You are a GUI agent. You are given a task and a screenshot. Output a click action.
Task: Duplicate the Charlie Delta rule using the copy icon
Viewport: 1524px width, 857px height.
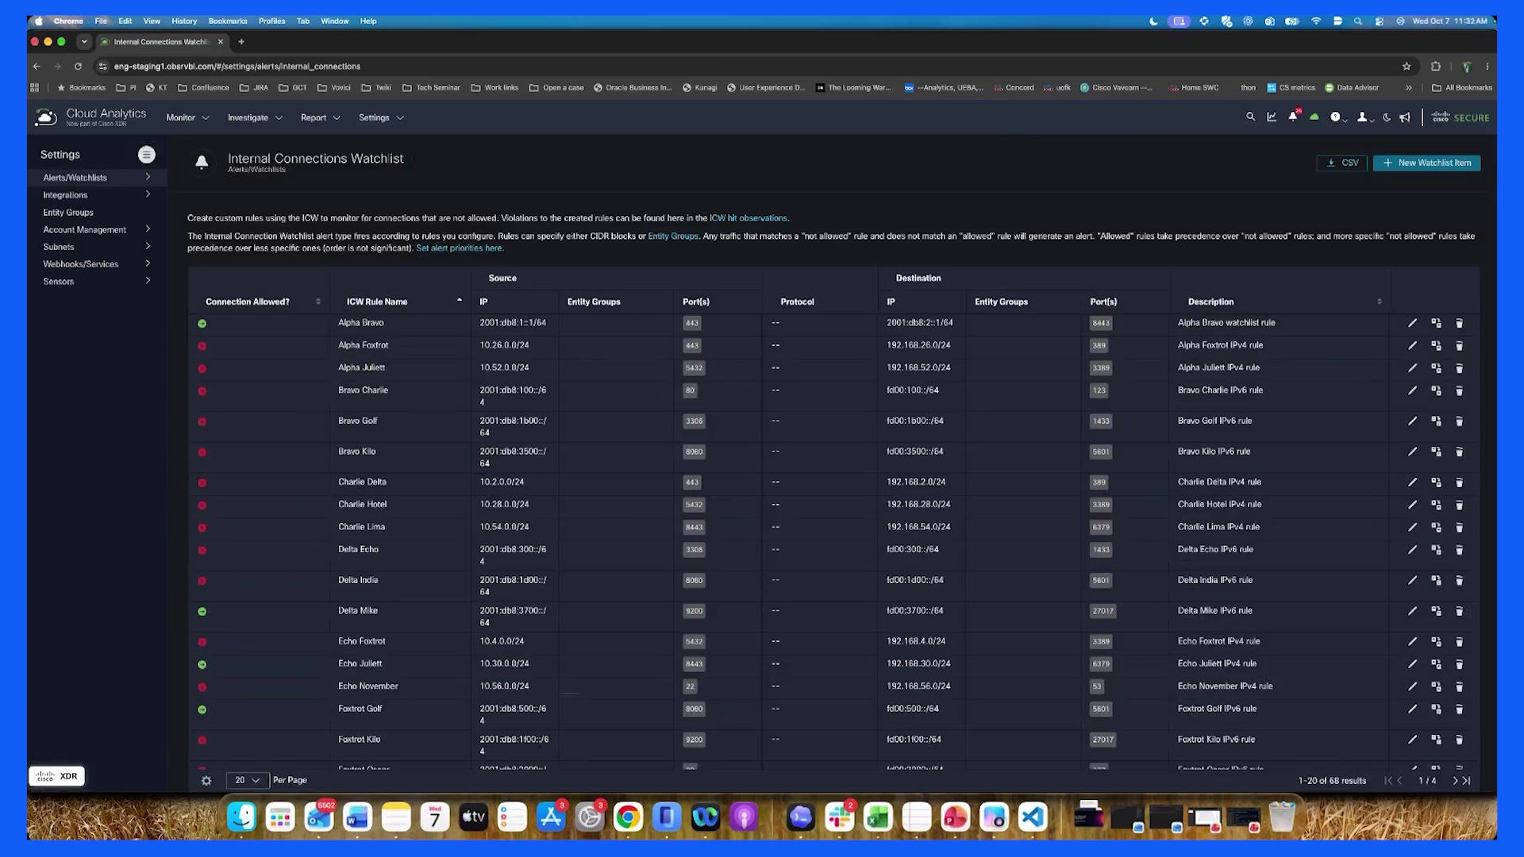tap(1436, 482)
